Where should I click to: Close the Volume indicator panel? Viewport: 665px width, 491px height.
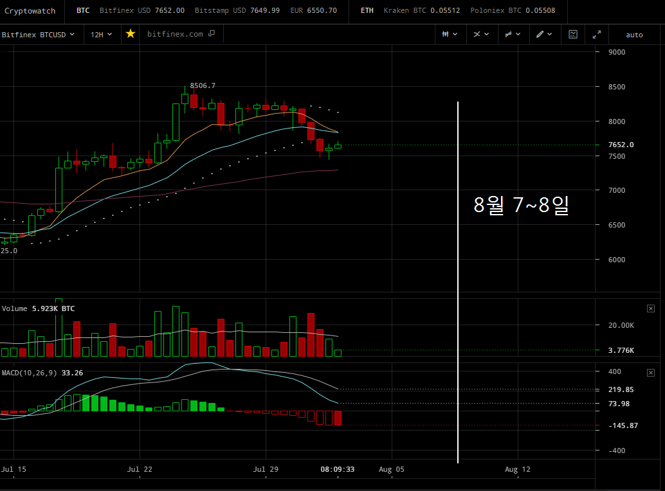click(651, 308)
